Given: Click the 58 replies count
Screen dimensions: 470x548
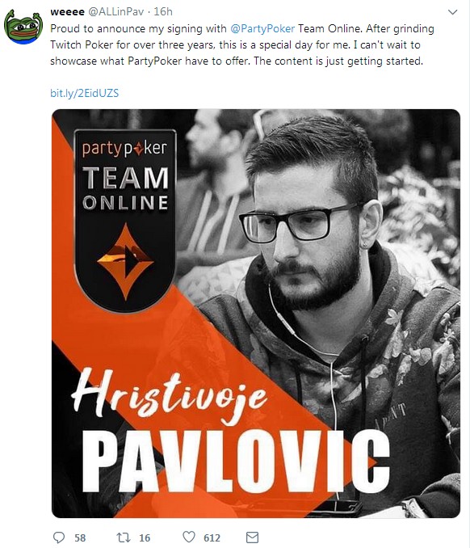Looking at the screenshot, I should coord(80,537).
